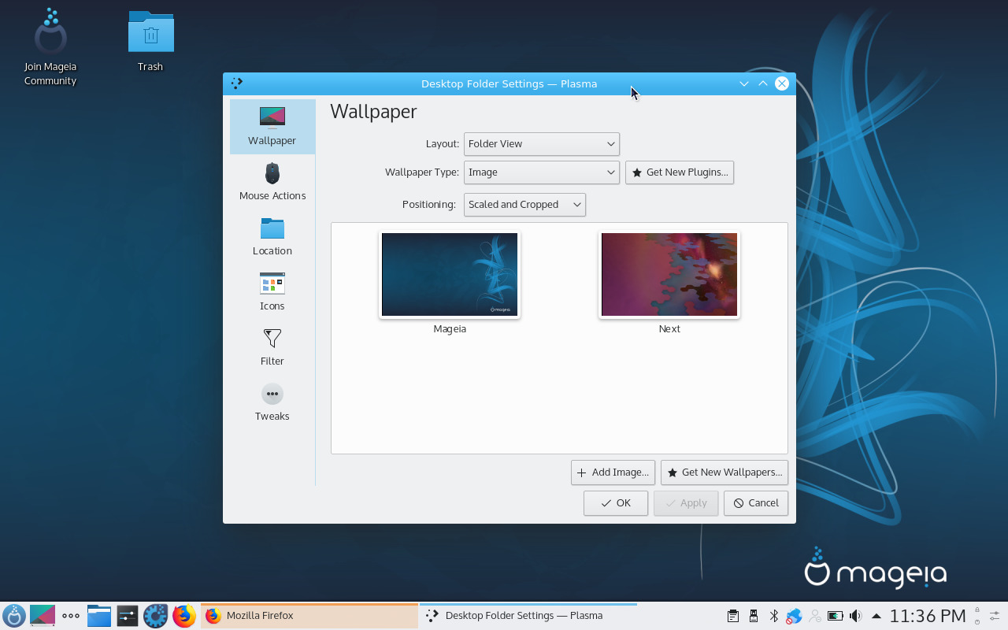Go to the Location settings section
This screenshot has height=630, width=1008.
[272, 237]
